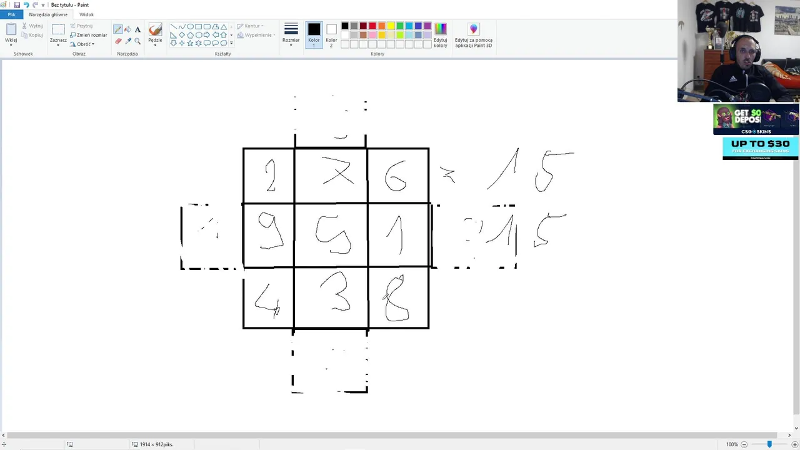Expand the full shapes gallery

pos(231,43)
